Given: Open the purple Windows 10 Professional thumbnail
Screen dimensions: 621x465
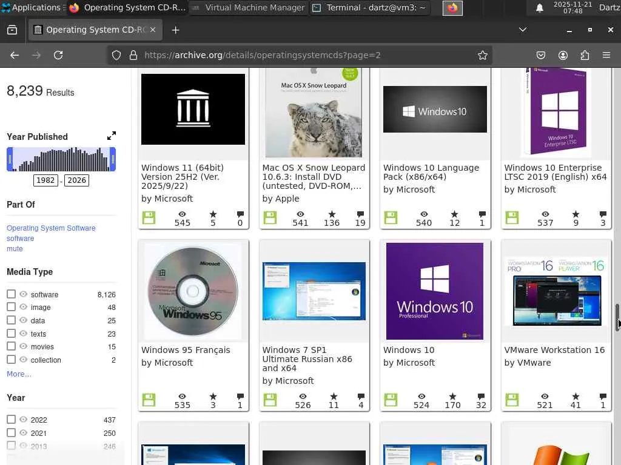Looking at the screenshot, I should (435, 291).
